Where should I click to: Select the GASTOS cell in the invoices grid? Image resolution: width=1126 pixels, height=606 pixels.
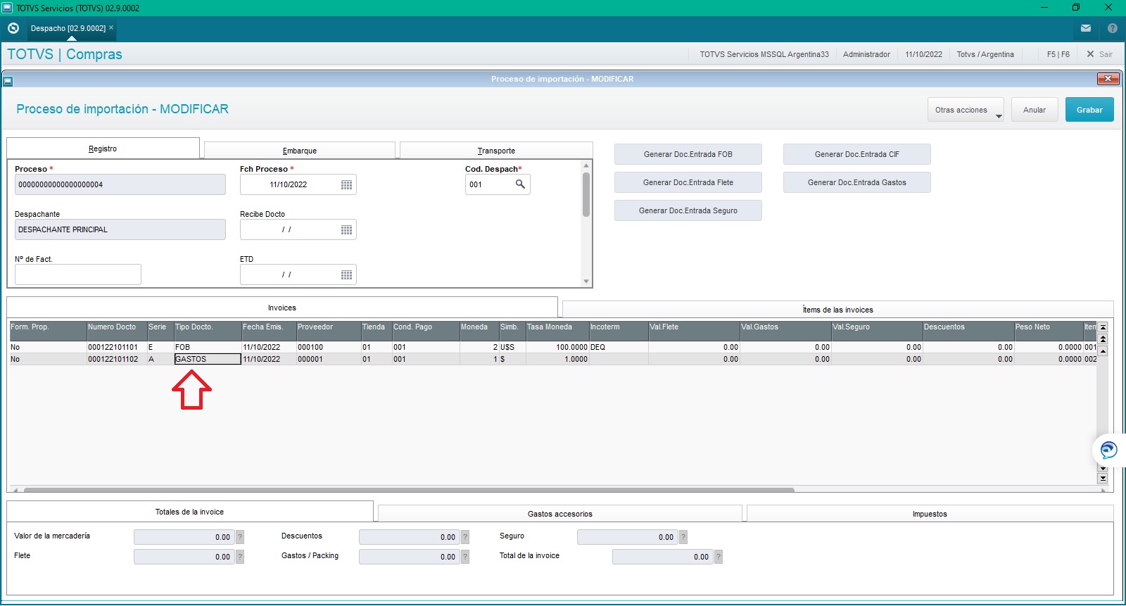(x=208, y=359)
